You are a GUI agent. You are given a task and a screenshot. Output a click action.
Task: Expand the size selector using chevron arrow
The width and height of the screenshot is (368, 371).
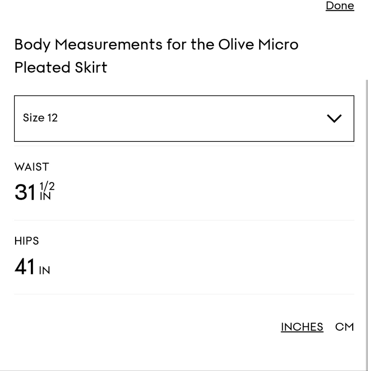coord(334,118)
